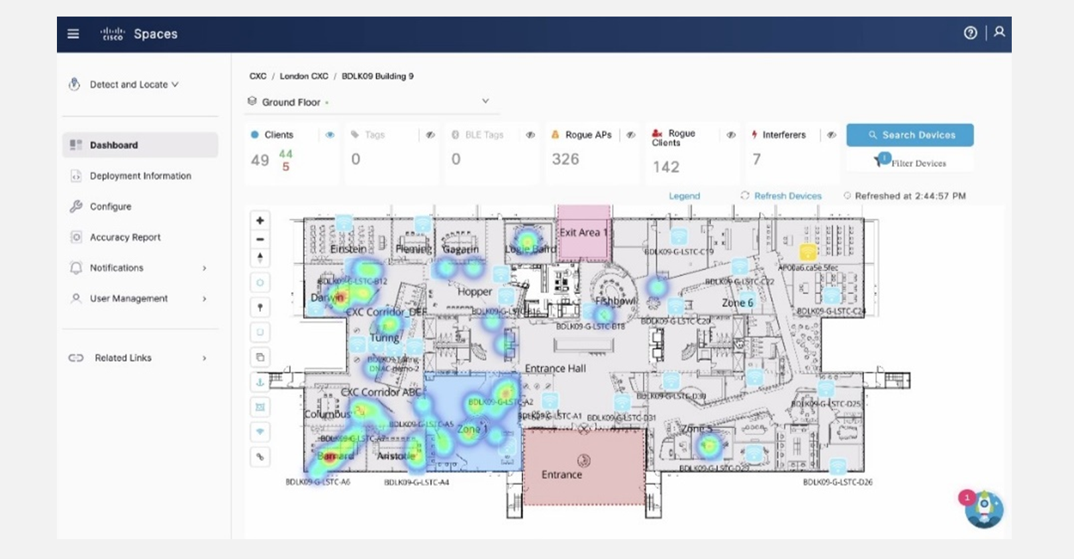Expand the User Management submenu arrow
Screen dimensions: 1074x559
pos(204,299)
